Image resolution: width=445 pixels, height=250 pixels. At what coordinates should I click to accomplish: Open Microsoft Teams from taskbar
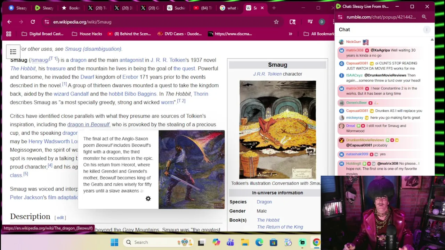pyautogui.click(x=230, y=242)
